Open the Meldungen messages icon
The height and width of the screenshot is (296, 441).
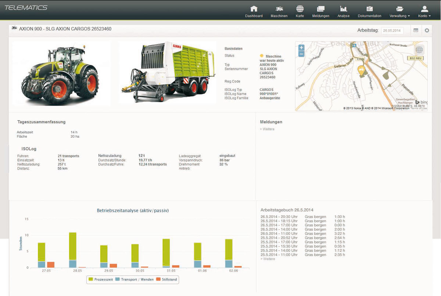(320, 9)
